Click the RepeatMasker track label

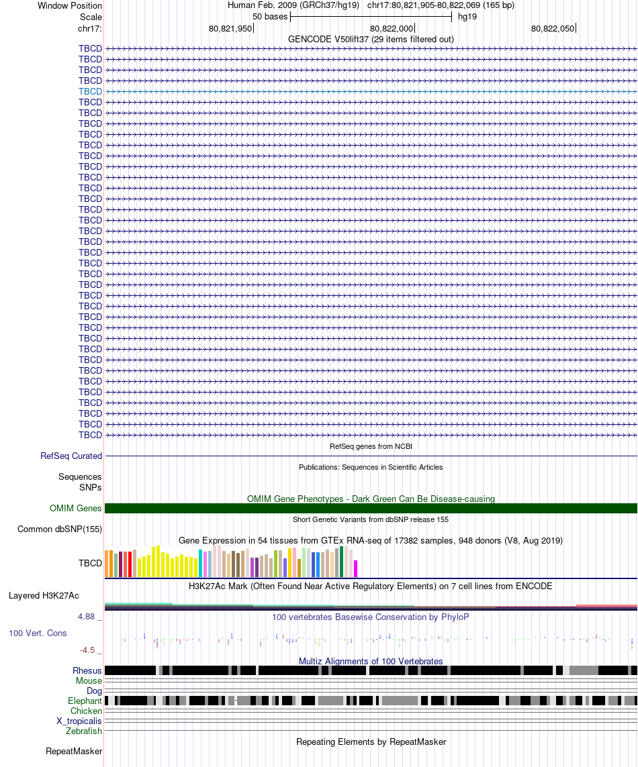pos(74,752)
